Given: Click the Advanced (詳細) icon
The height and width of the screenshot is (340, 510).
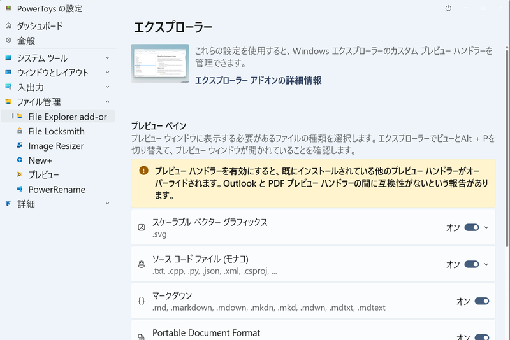Looking at the screenshot, I should point(8,204).
